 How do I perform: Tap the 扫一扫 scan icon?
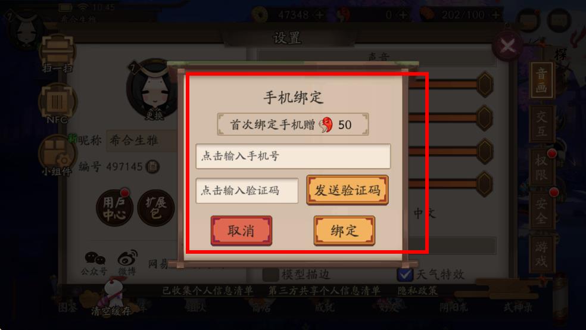click(57, 52)
